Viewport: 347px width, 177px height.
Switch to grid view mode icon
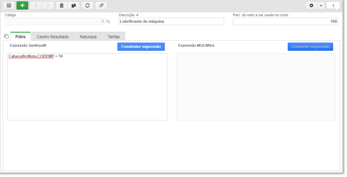pos(9,6)
